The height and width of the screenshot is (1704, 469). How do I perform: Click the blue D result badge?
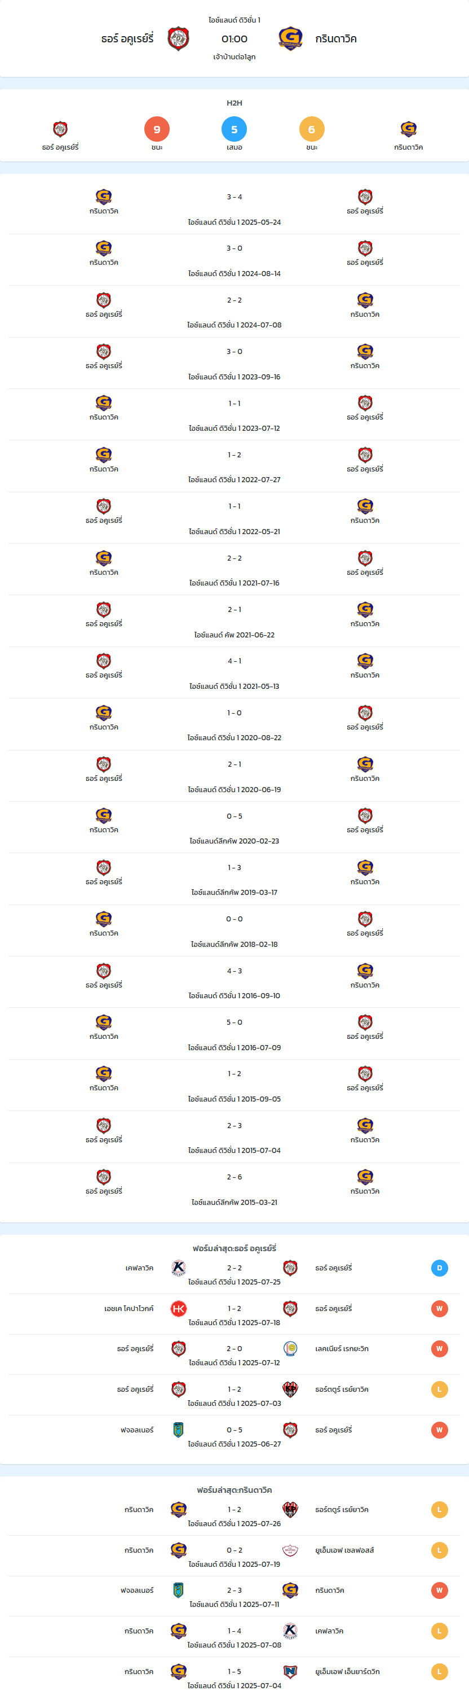(439, 1268)
